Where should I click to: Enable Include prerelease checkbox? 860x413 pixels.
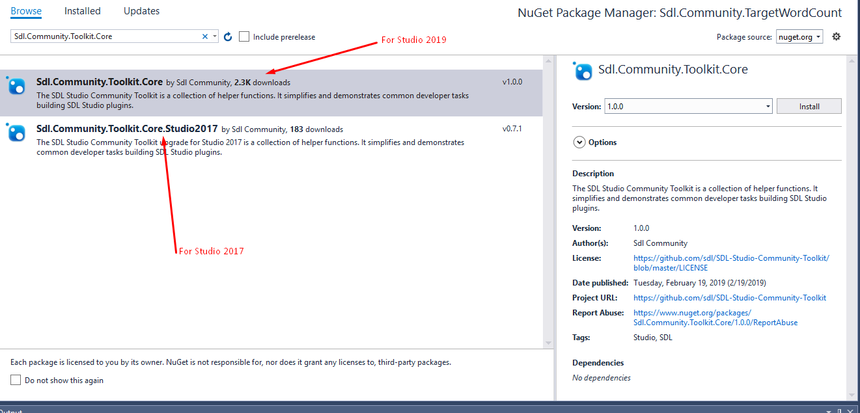coord(244,37)
